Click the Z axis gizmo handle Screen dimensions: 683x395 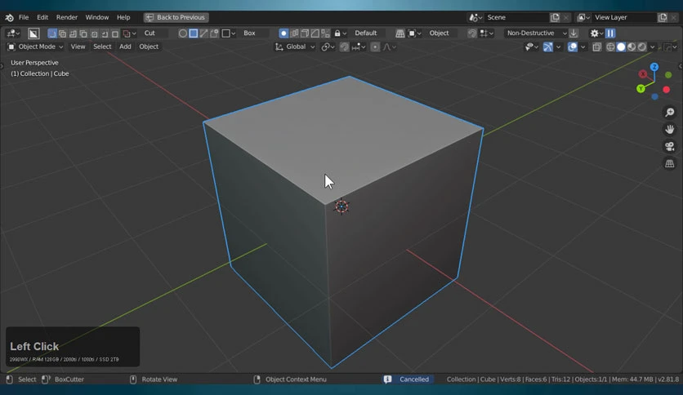pyautogui.click(x=654, y=67)
